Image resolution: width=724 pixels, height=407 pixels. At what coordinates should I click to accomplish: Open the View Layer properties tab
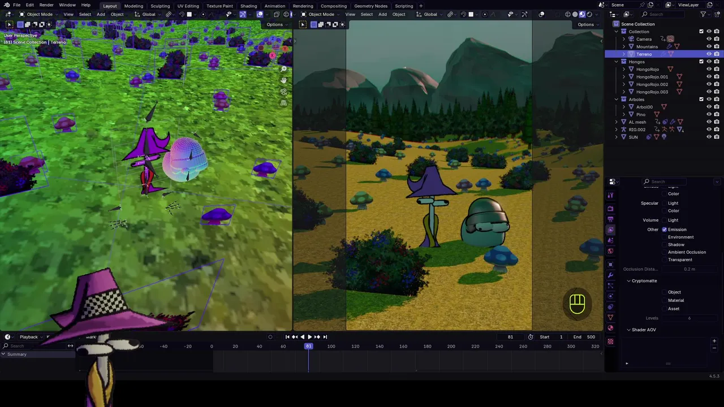(x=610, y=230)
